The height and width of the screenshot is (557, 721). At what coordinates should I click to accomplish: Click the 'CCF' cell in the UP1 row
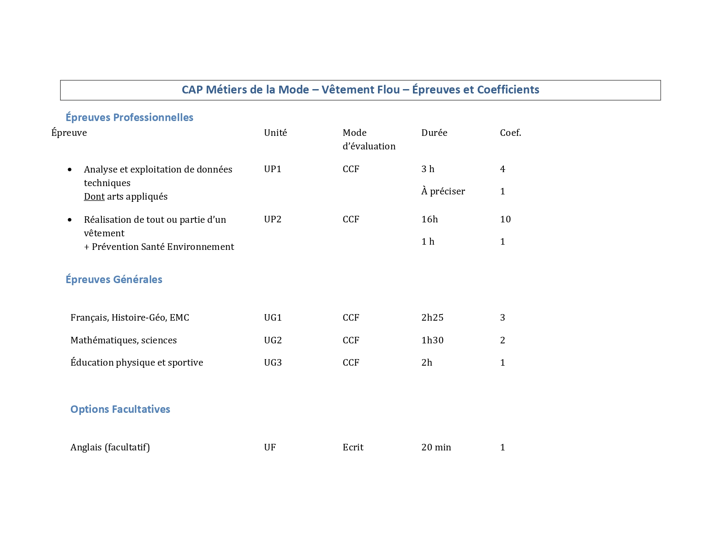[x=351, y=169]
